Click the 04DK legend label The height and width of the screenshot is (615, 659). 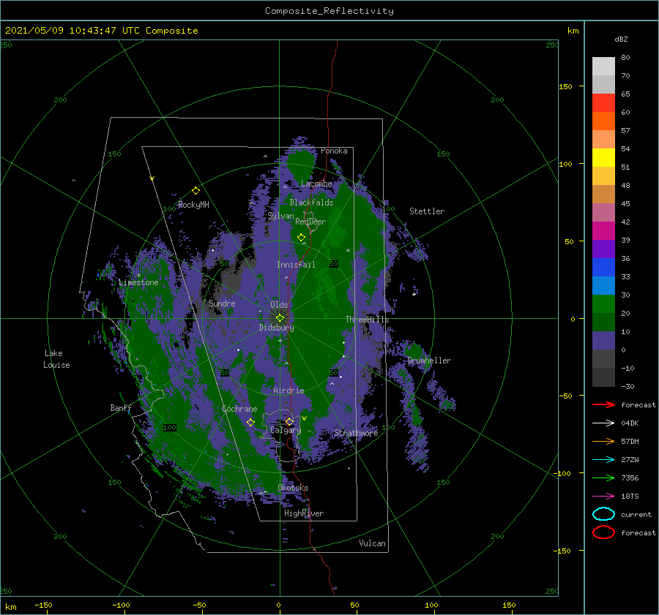(x=630, y=423)
